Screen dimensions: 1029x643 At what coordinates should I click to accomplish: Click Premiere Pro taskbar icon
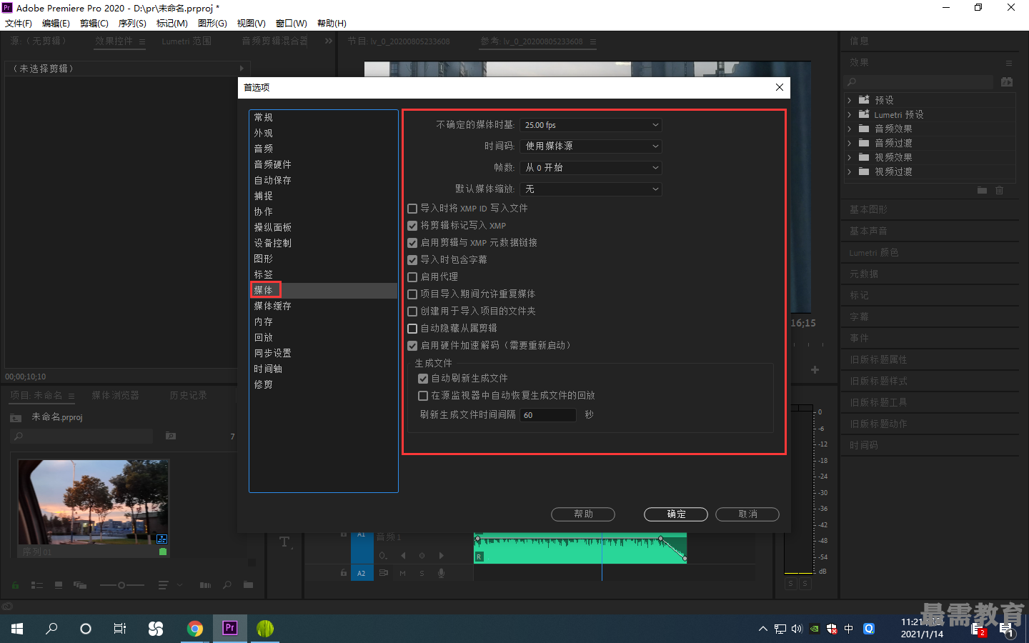coord(230,629)
